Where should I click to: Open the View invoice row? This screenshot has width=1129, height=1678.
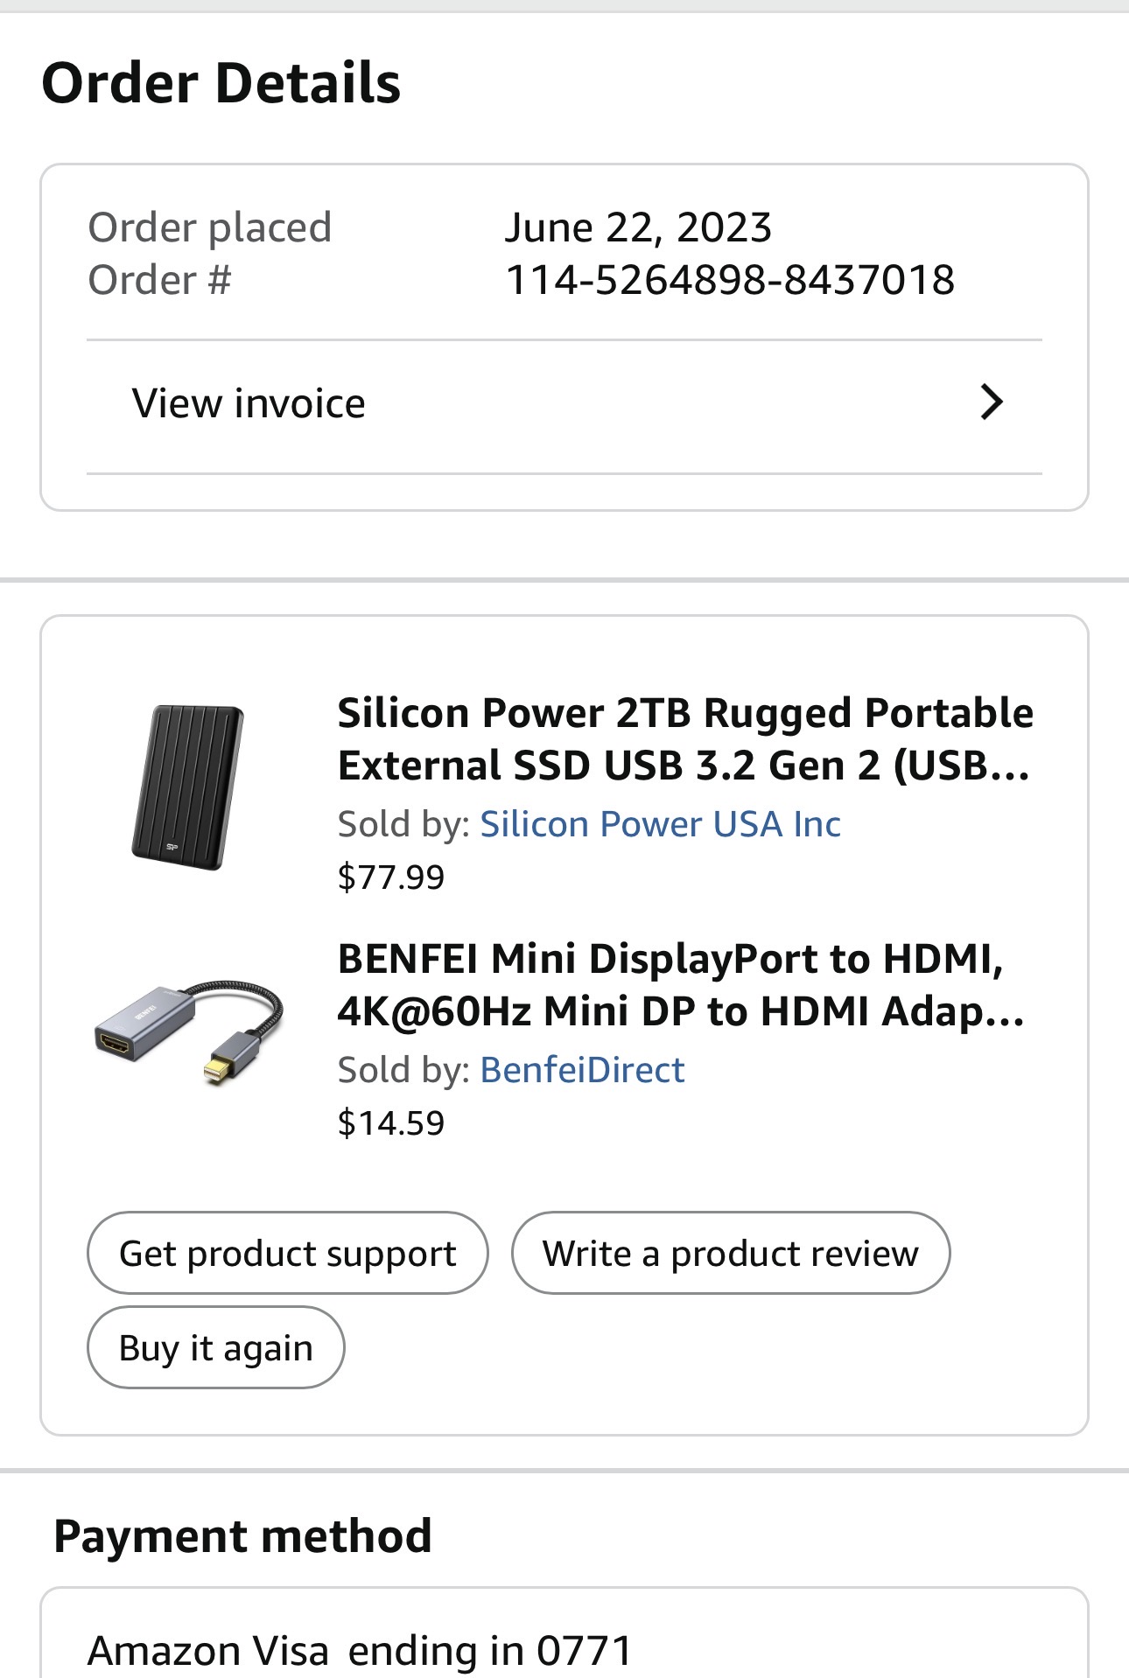[x=249, y=404]
